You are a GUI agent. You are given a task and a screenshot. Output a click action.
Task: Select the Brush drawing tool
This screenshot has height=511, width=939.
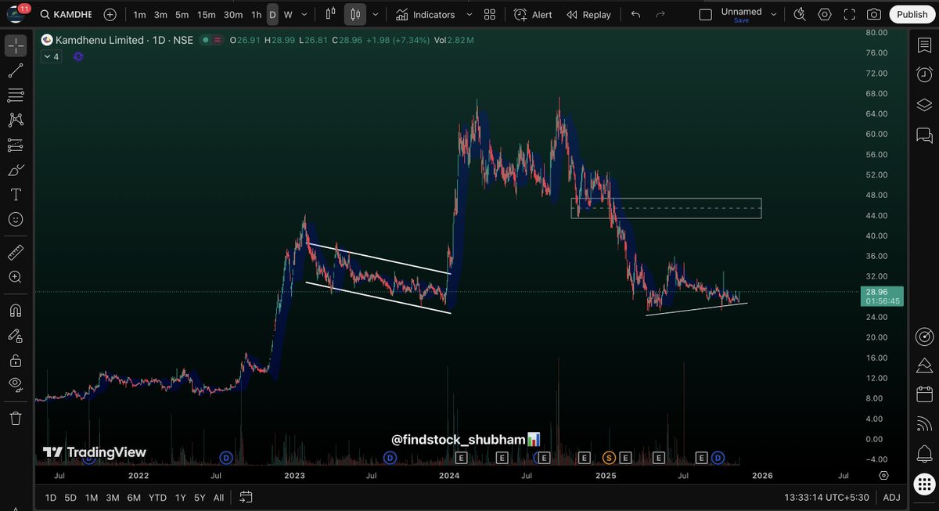[x=16, y=170]
